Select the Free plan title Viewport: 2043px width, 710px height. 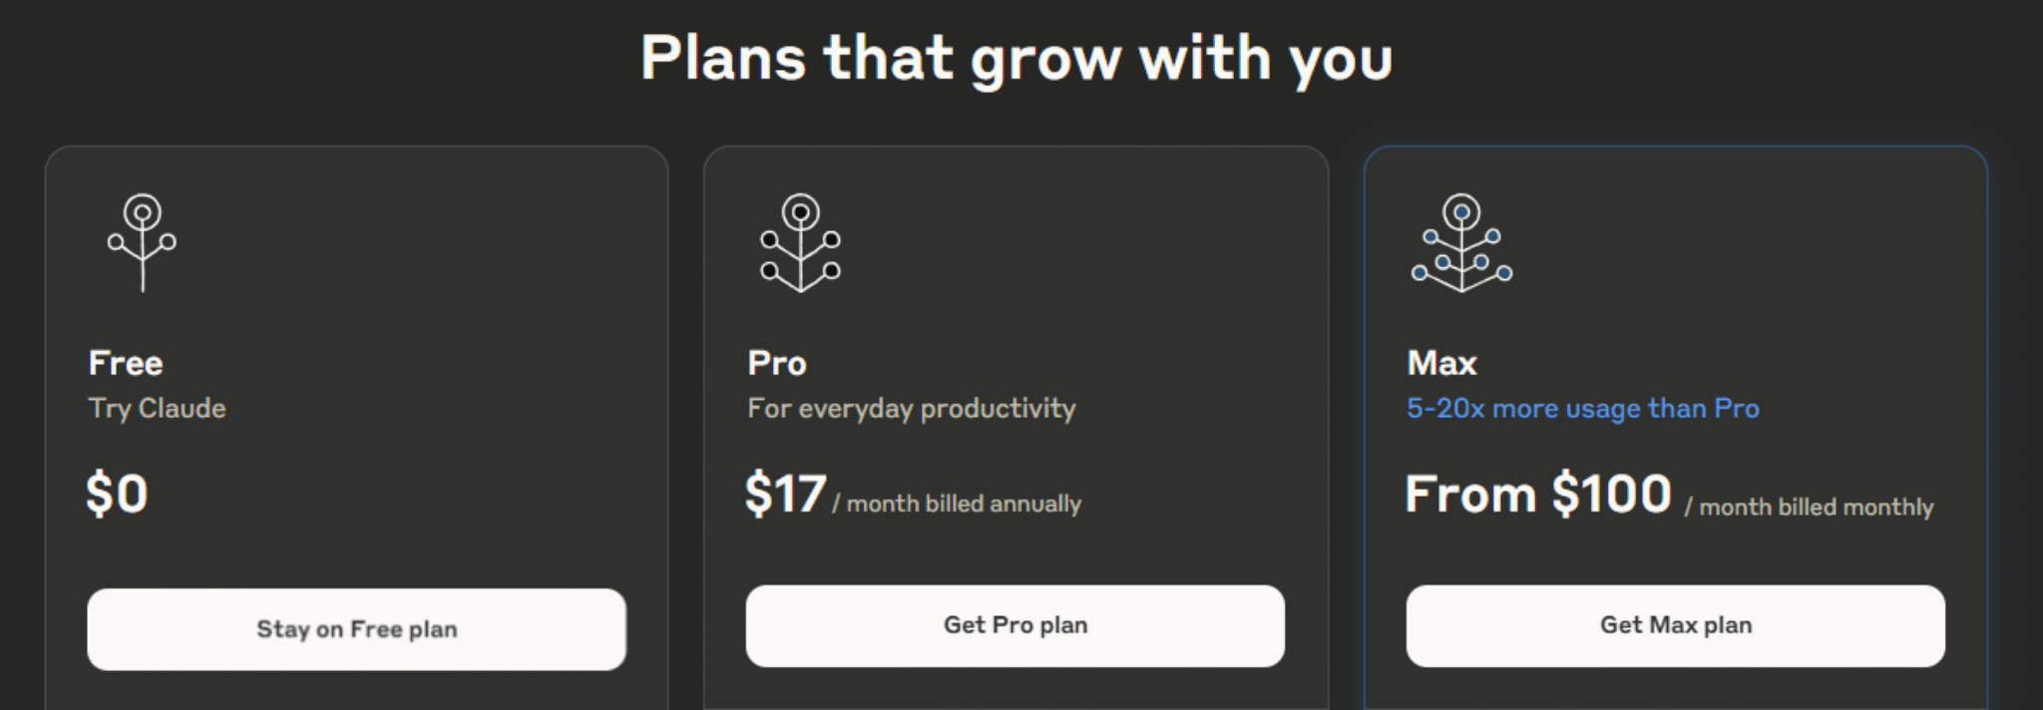(126, 363)
